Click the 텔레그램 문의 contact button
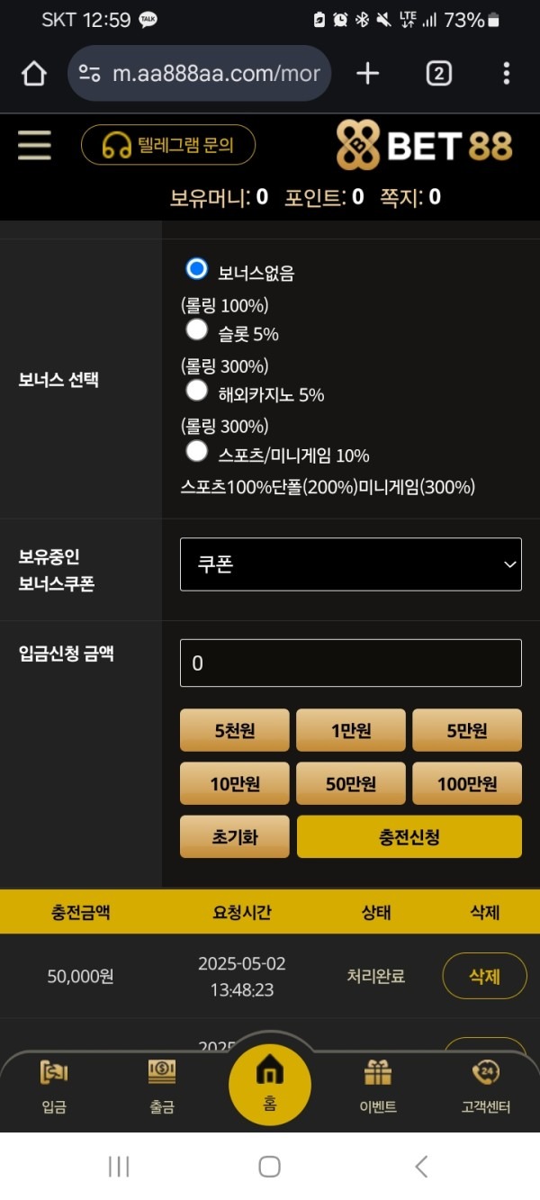Screen dimensions: 540x1200 pyautogui.click(x=168, y=145)
